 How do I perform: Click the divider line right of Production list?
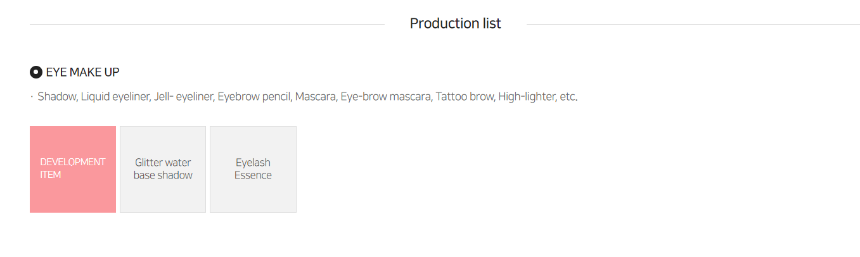tap(693, 24)
